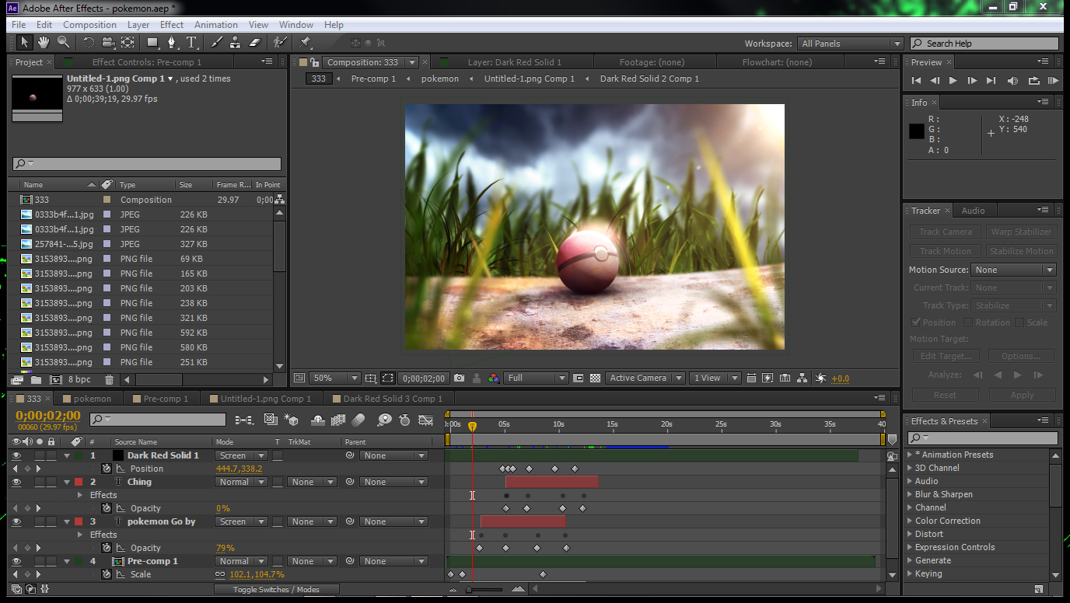
Task: Switch to the Audio panel tab
Action: pyautogui.click(x=973, y=211)
